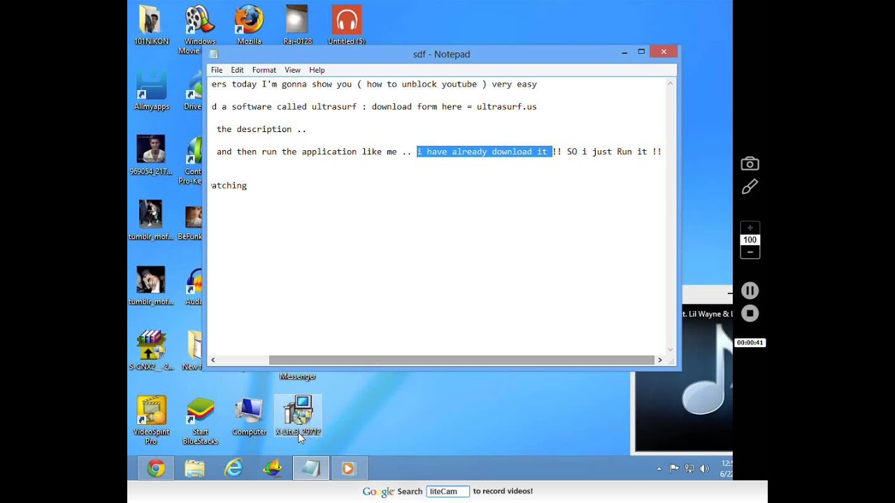
Task: Open Notepad View menu
Action: point(292,70)
